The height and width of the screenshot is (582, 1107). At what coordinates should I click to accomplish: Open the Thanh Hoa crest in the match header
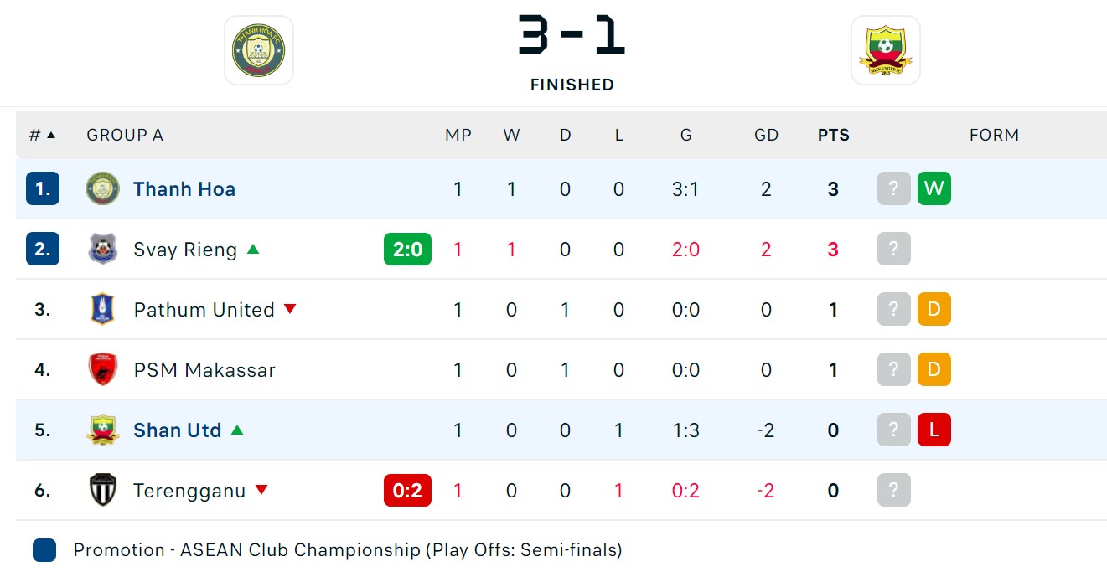coord(259,50)
